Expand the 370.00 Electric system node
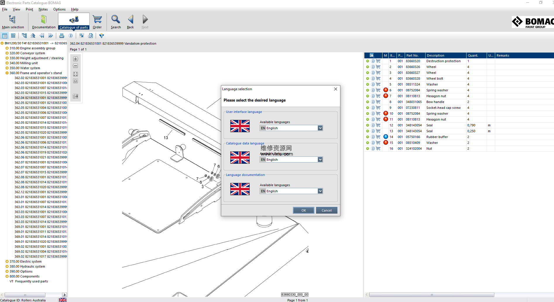 7,261
